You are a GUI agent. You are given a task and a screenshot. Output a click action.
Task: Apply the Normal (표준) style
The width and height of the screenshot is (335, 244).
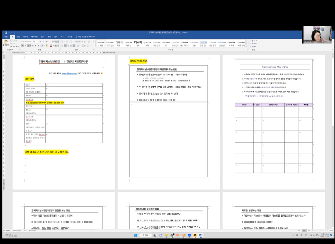coord(100,44)
